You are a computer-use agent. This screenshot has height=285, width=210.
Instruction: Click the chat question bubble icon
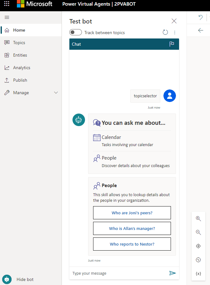[x=97, y=123]
